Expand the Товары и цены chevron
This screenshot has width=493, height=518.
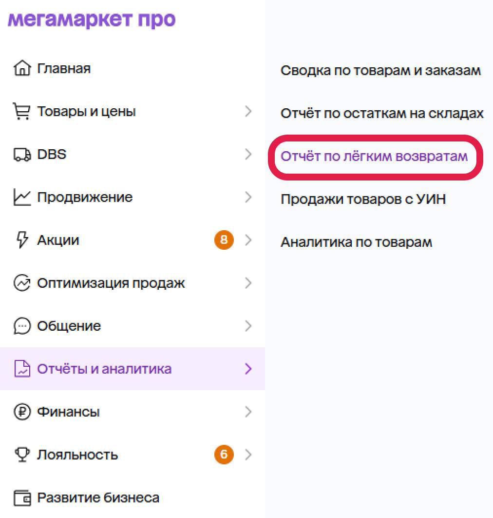(248, 111)
